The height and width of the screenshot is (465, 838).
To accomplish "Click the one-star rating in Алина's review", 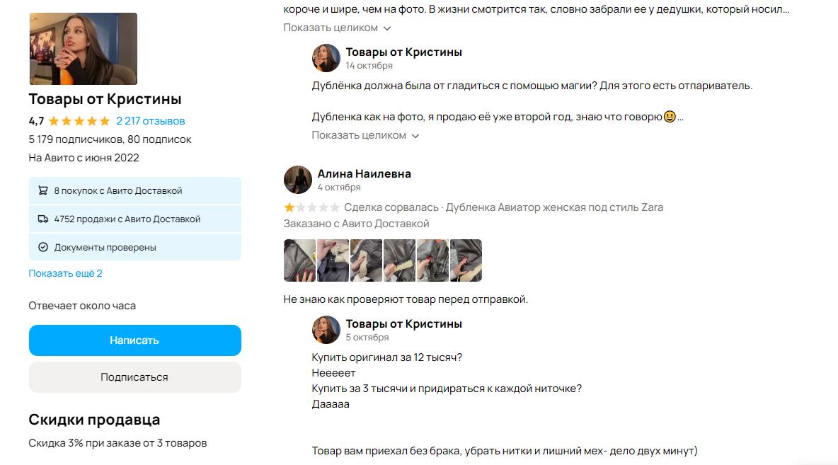I will tap(289, 207).
